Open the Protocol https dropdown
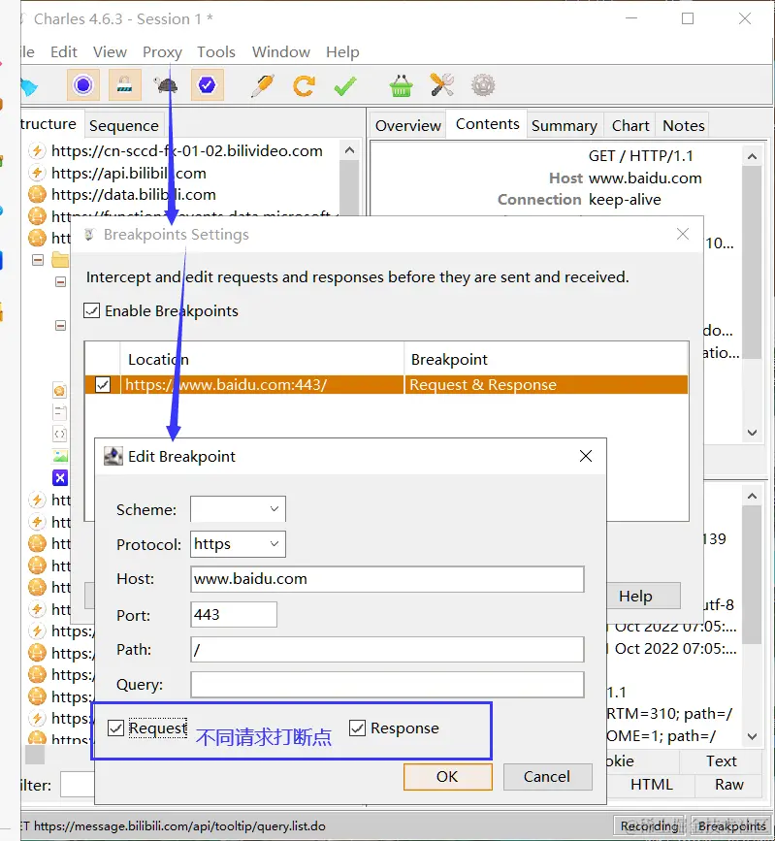Image resolution: width=775 pixels, height=841 pixels. pos(239,544)
